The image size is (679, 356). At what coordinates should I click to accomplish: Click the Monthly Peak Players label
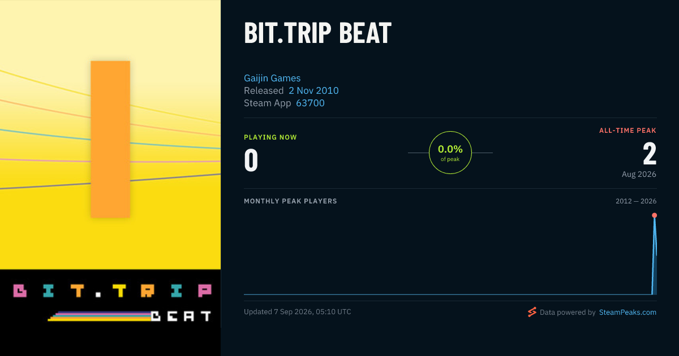point(290,201)
